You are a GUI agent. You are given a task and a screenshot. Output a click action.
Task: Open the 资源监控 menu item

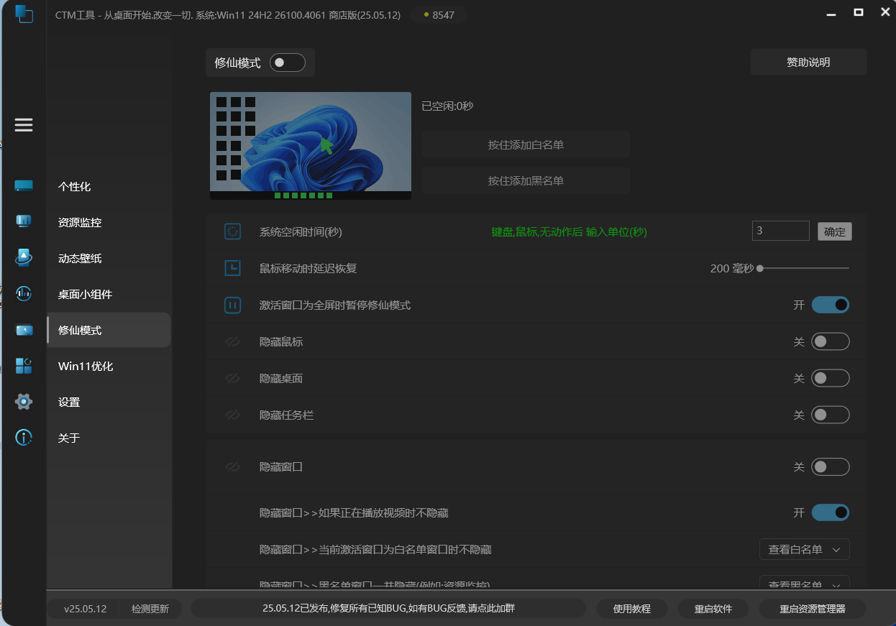(x=109, y=222)
